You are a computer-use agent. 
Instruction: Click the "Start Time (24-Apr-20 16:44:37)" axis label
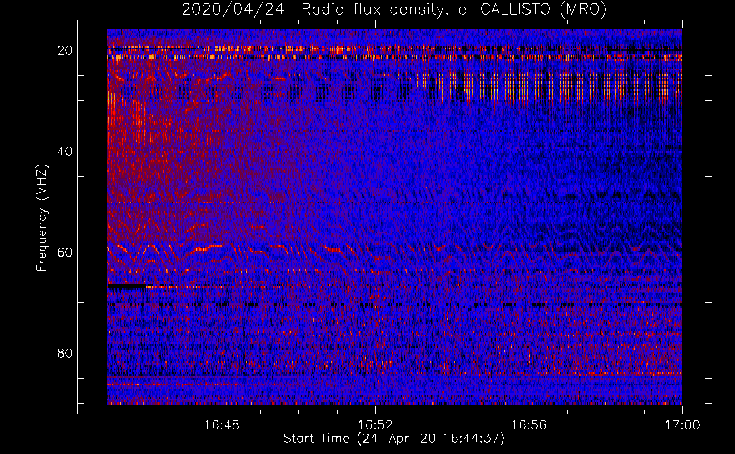click(x=394, y=439)
